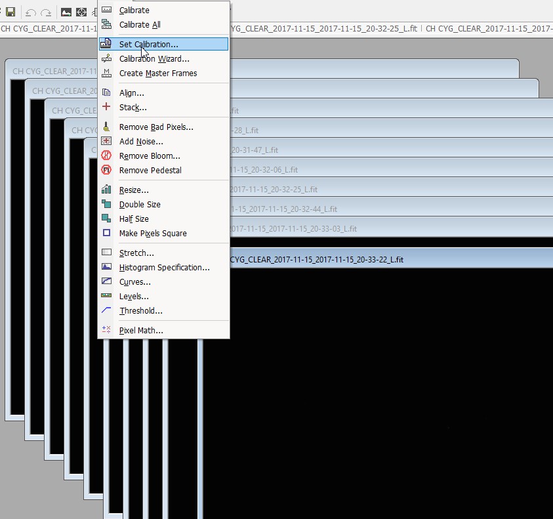Click the square outline Make Pixels Square icon
This screenshot has width=553, height=519.
click(106, 233)
